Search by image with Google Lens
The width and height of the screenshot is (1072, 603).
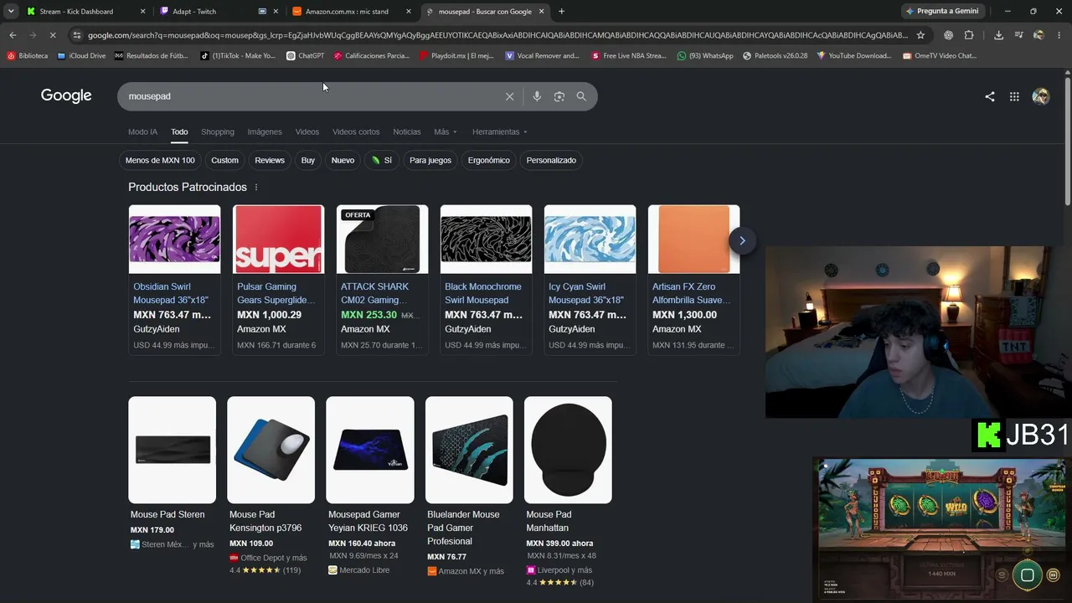[559, 96]
